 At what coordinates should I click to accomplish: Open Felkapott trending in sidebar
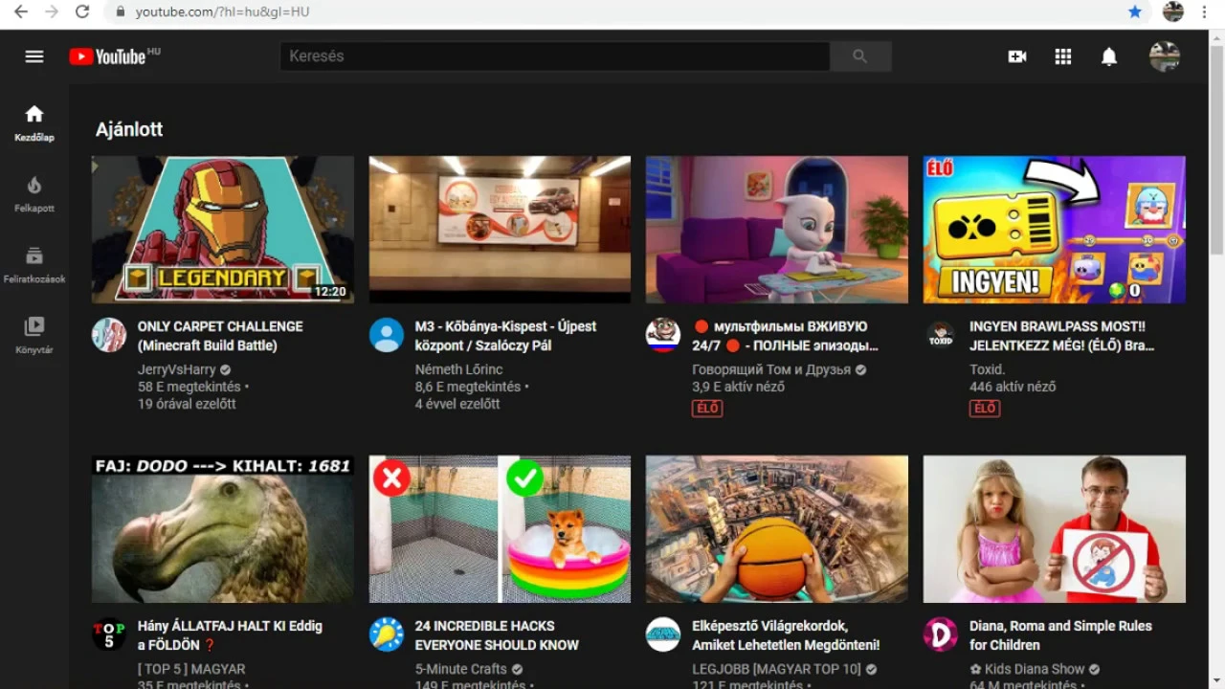point(34,194)
